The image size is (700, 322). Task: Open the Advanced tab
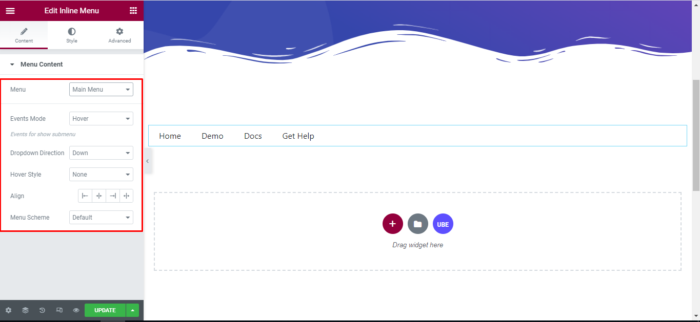coord(119,35)
